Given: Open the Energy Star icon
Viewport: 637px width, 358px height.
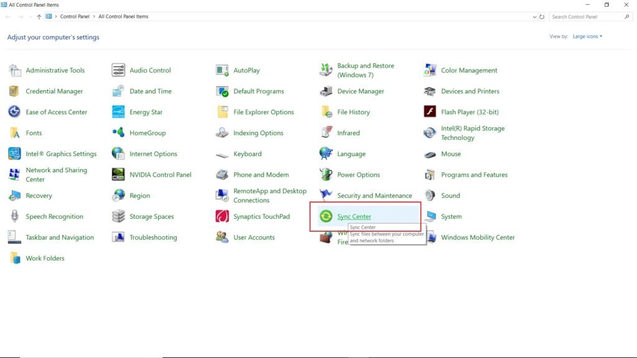Looking at the screenshot, I should pos(118,112).
